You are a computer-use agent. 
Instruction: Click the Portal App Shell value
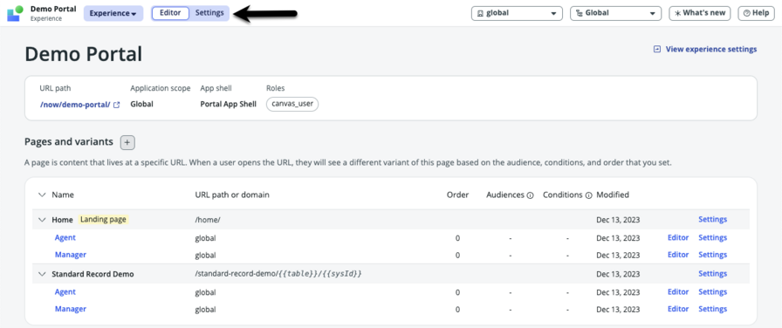coord(229,105)
